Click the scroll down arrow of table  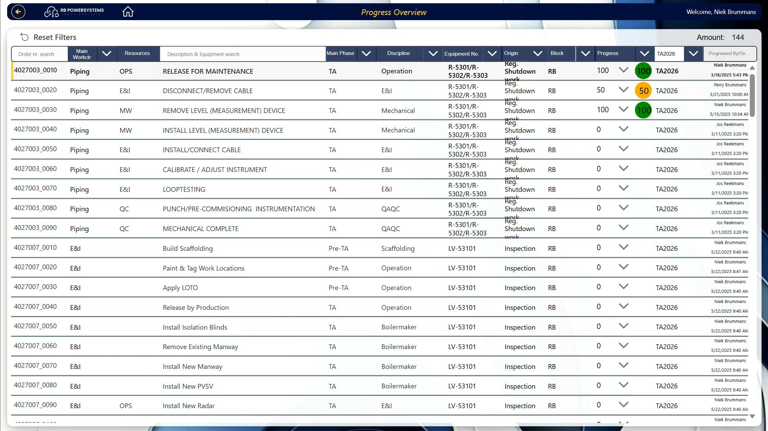752,416
